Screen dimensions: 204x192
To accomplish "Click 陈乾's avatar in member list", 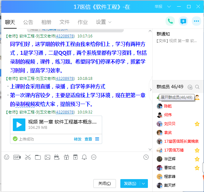I will [x=160, y=106].
